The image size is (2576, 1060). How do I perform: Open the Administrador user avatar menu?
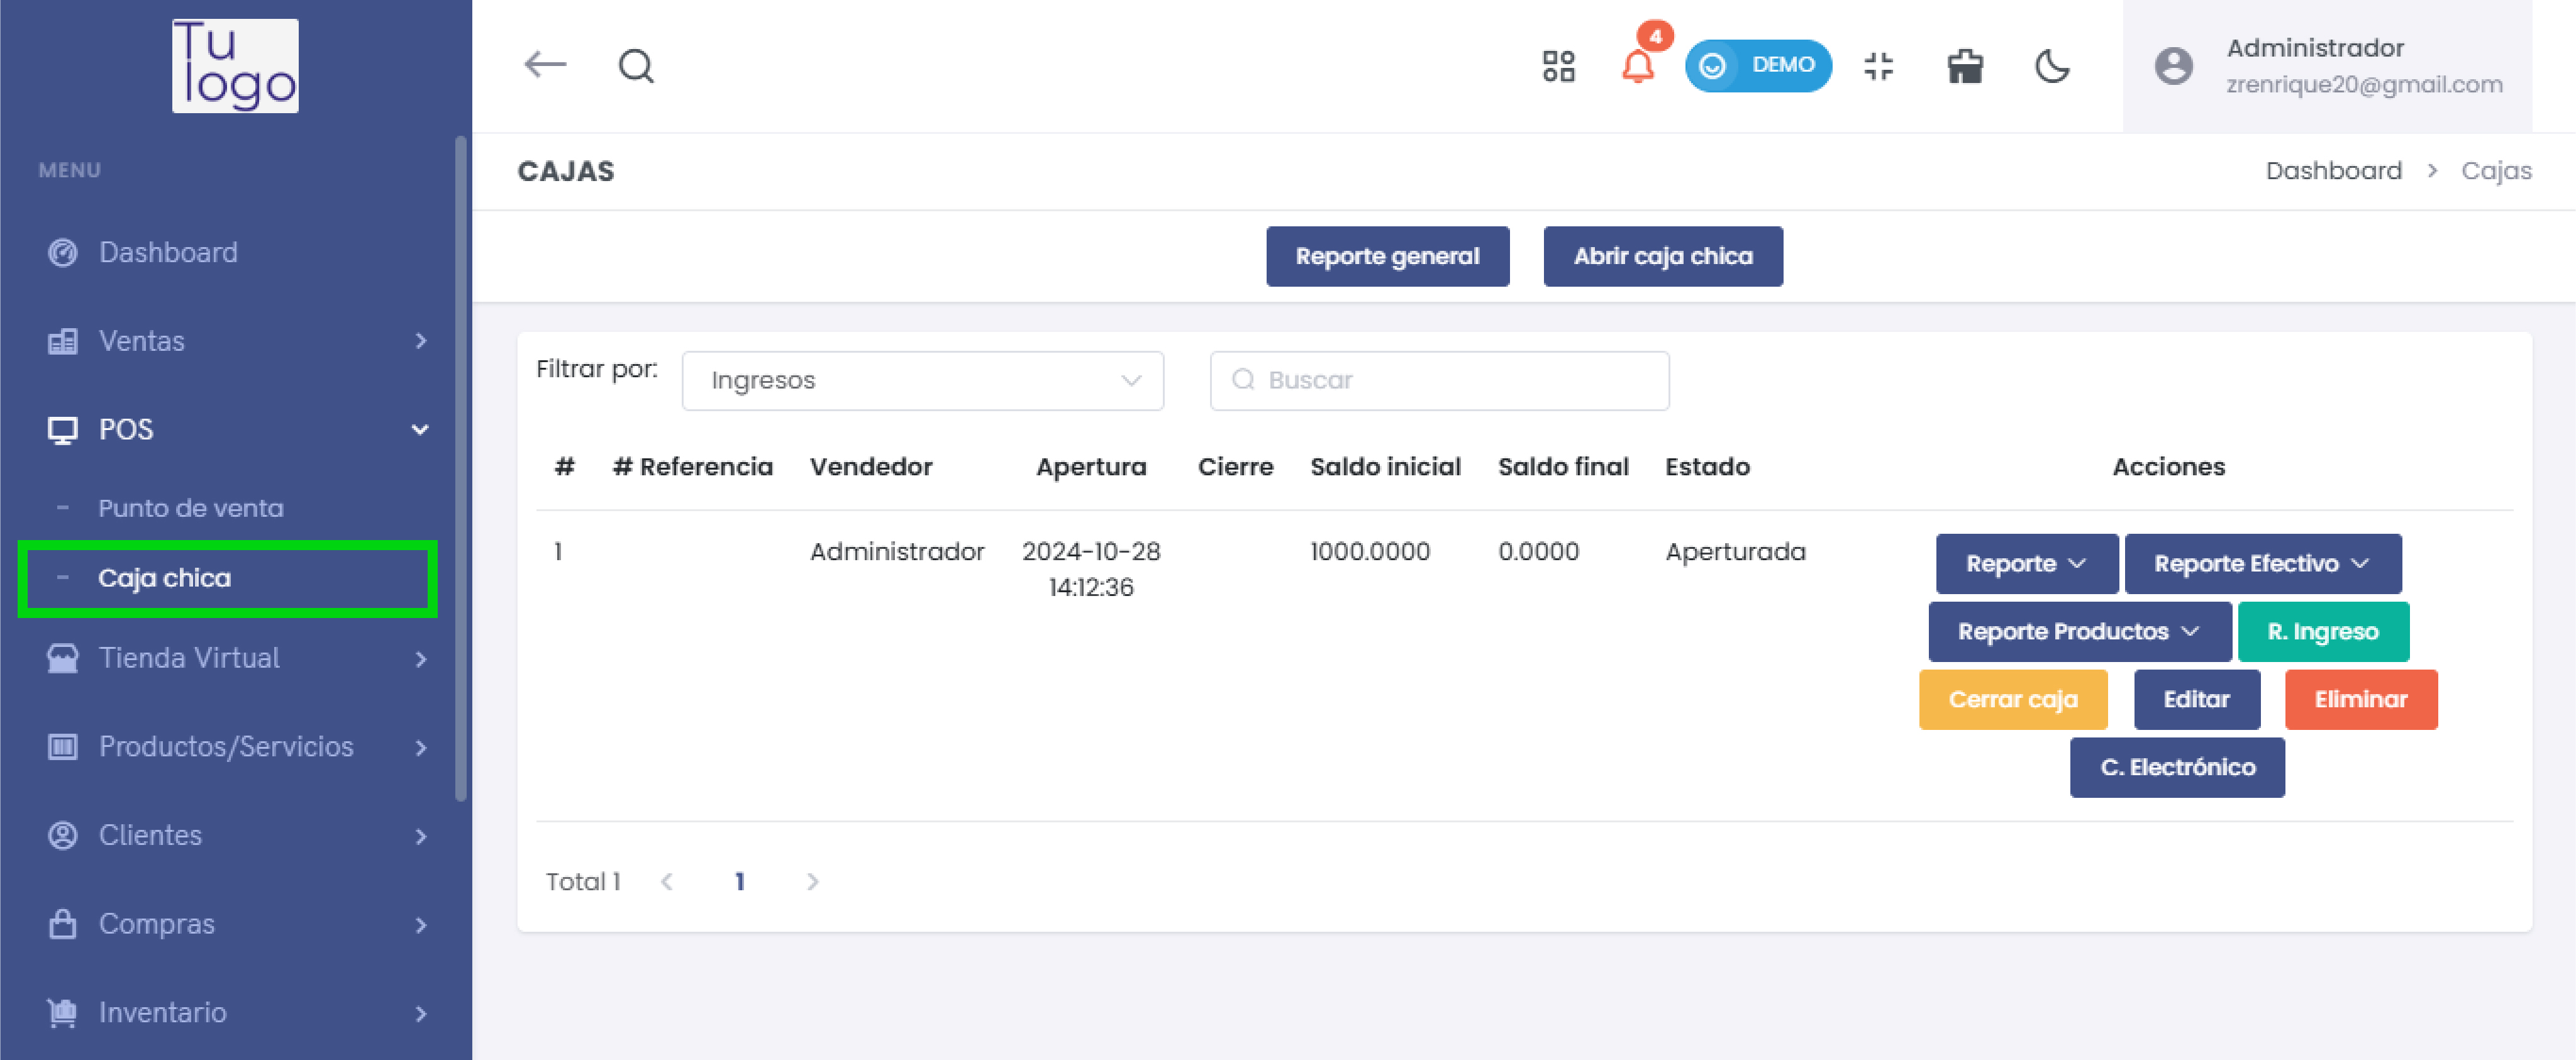click(x=2173, y=66)
